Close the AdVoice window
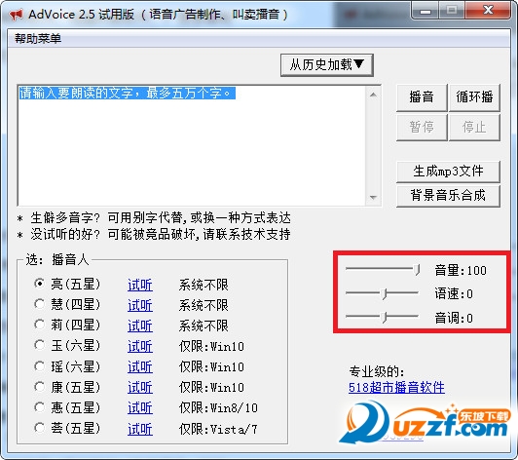 (x=488, y=11)
